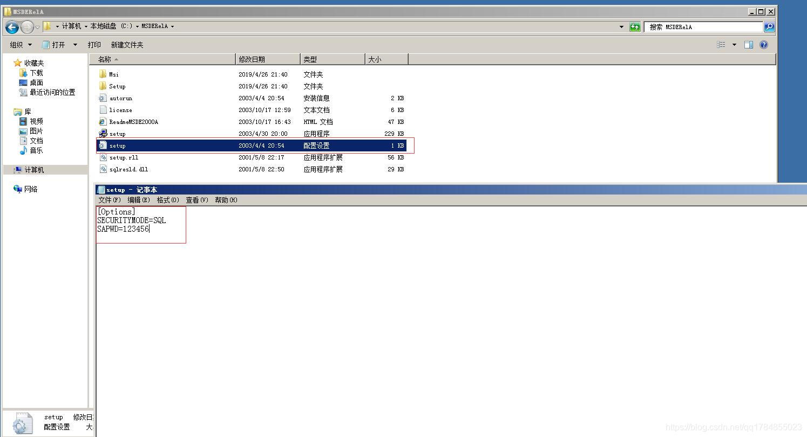
Task: Click the 打印 toolbar button
Action: click(94, 45)
